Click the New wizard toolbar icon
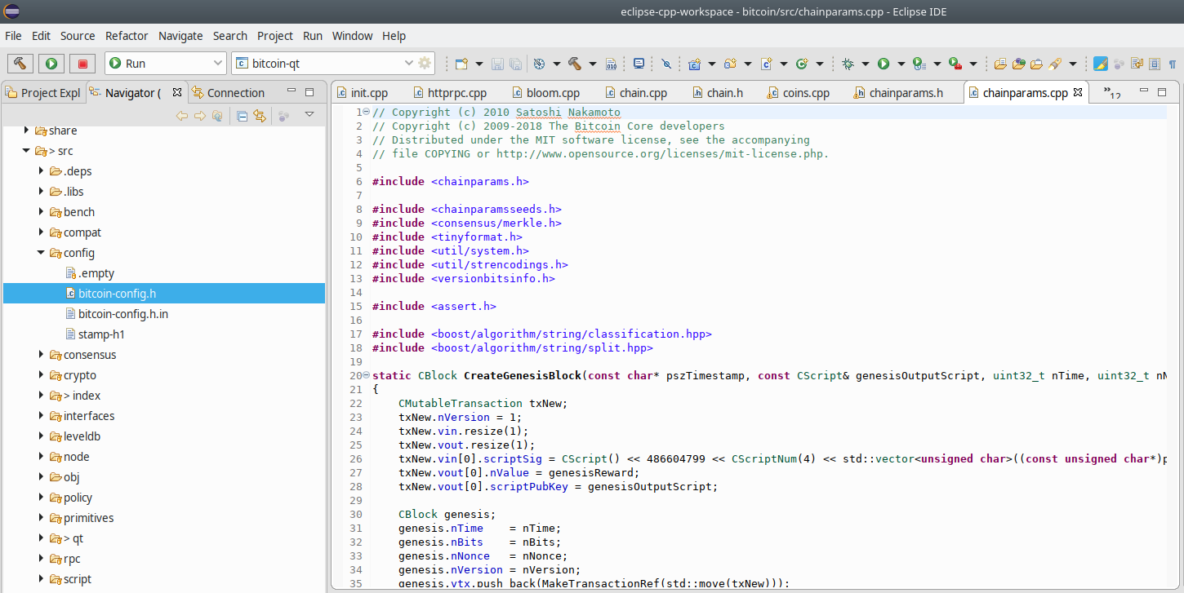This screenshot has height=593, width=1184. [x=461, y=63]
